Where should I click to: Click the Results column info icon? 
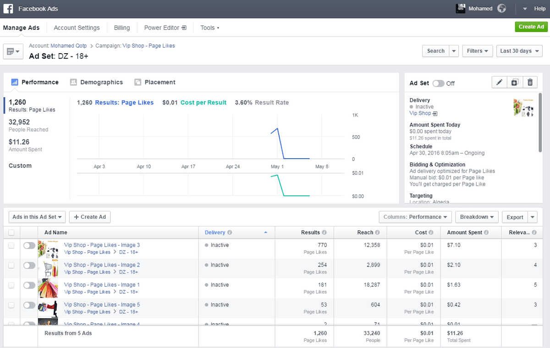(324, 232)
